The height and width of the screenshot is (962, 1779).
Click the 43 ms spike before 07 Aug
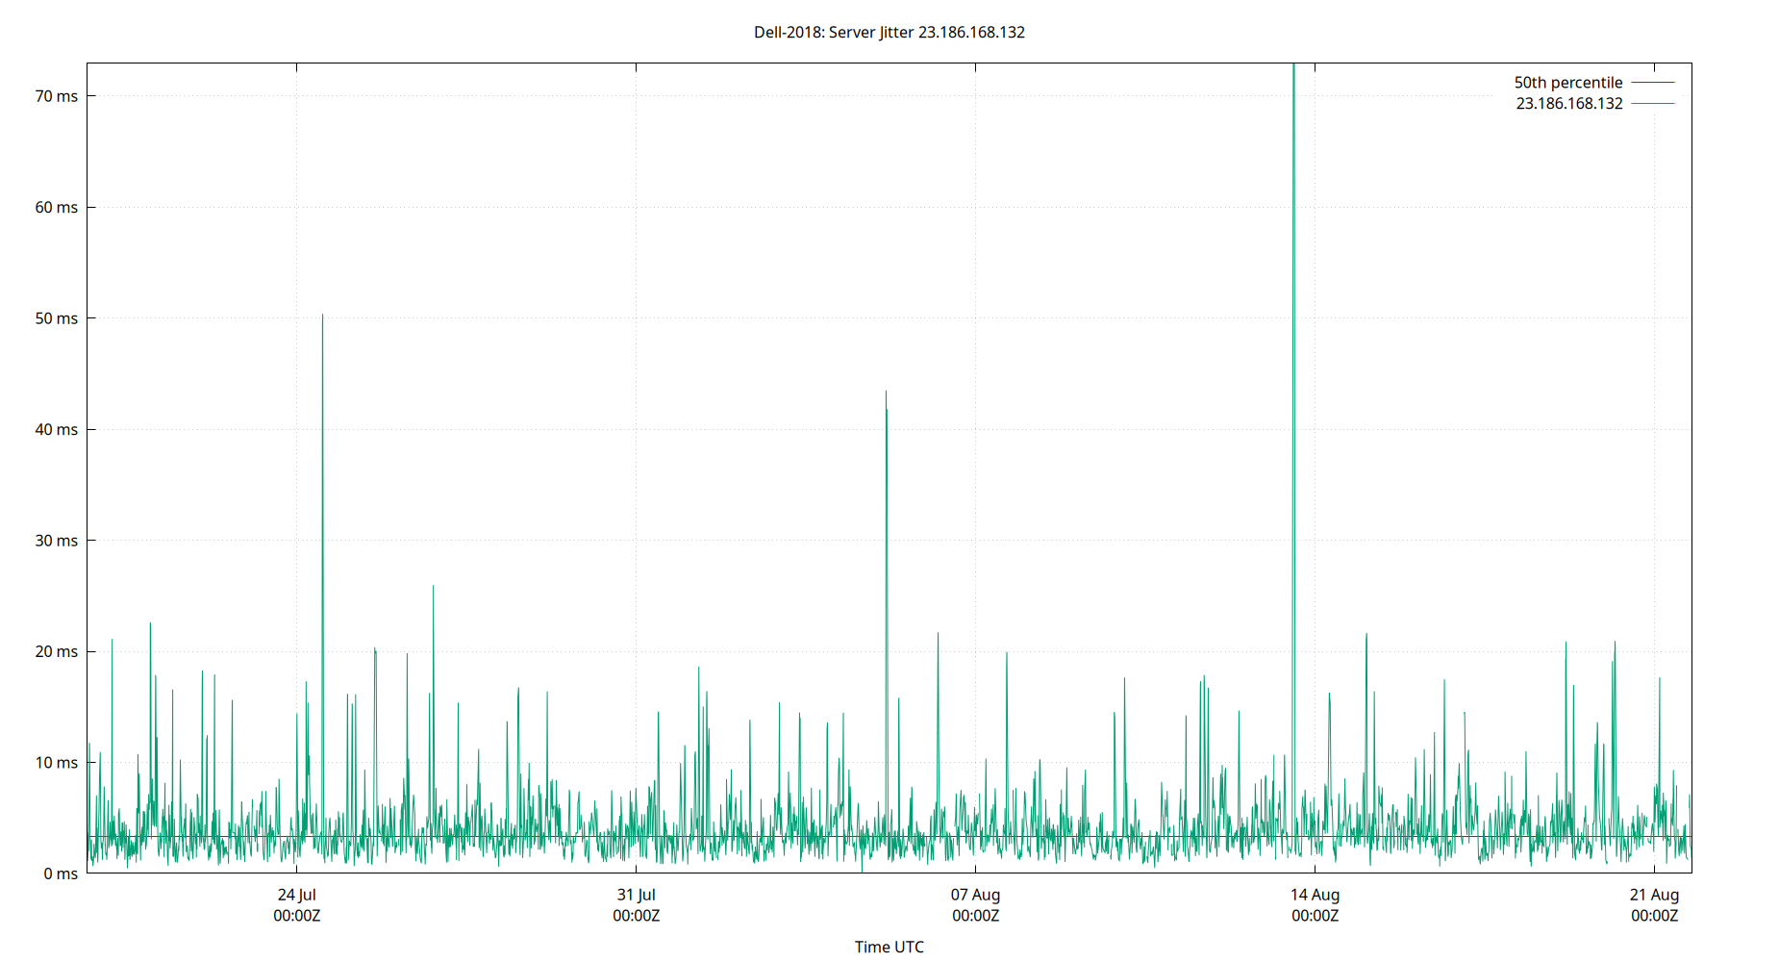pyautogui.click(x=888, y=394)
